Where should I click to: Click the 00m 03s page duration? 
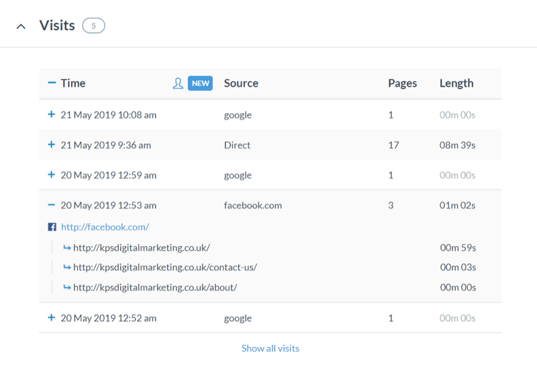tap(458, 268)
